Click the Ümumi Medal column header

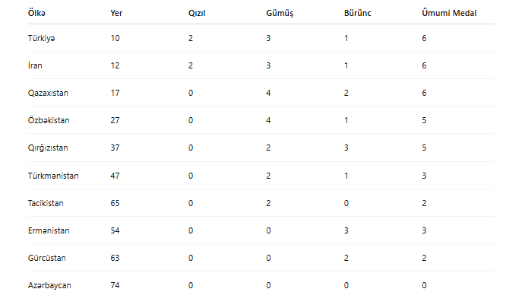coord(449,13)
